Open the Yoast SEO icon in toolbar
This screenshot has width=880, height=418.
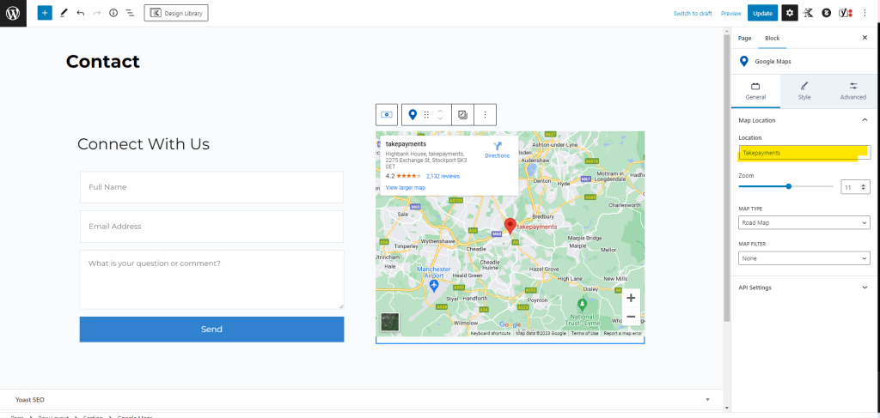point(845,13)
